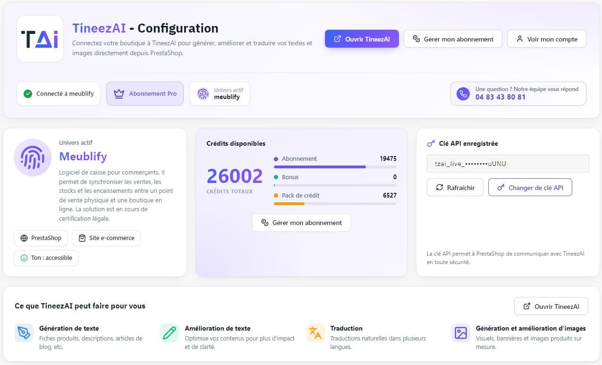Screen dimensions: 602x365
Task: Click the crown icon on Abonnement Pro
Action: [x=119, y=93]
